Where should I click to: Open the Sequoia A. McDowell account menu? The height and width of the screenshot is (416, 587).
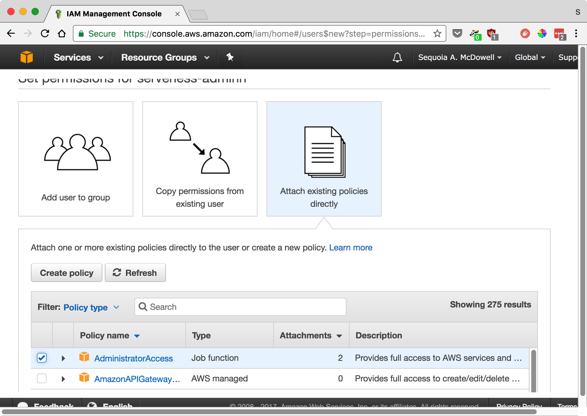coord(460,57)
